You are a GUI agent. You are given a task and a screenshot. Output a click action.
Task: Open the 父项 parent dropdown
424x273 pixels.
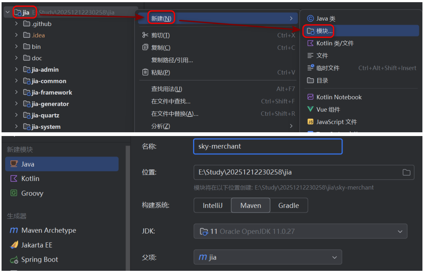pyautogui.click(x=268, y=257)
